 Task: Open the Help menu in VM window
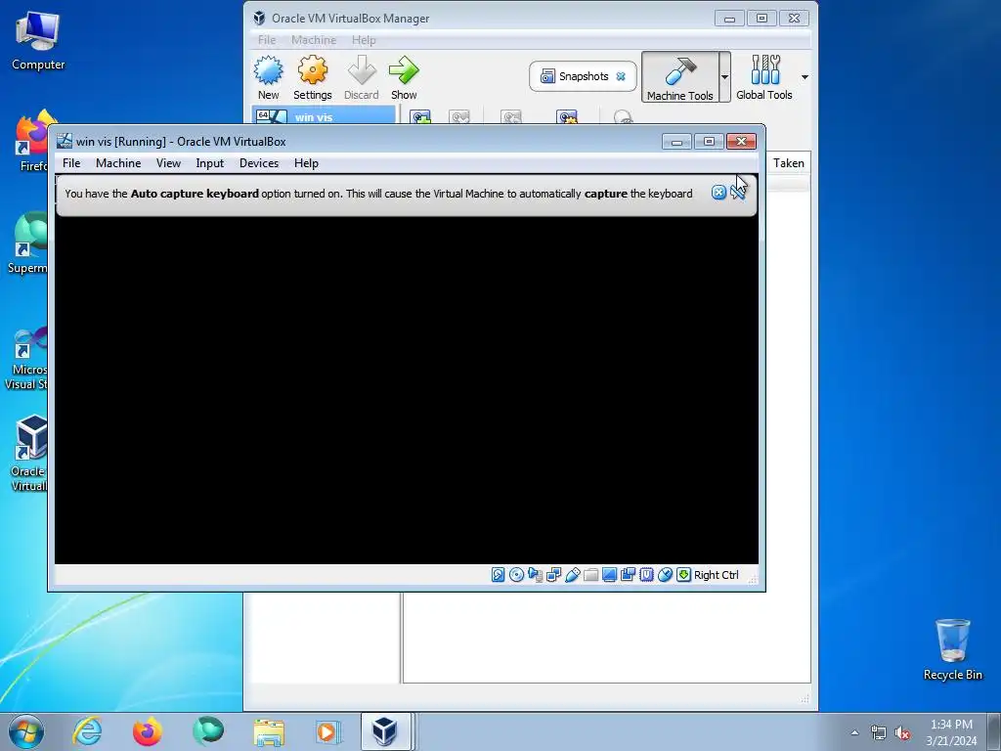click(x=306, y=163)
